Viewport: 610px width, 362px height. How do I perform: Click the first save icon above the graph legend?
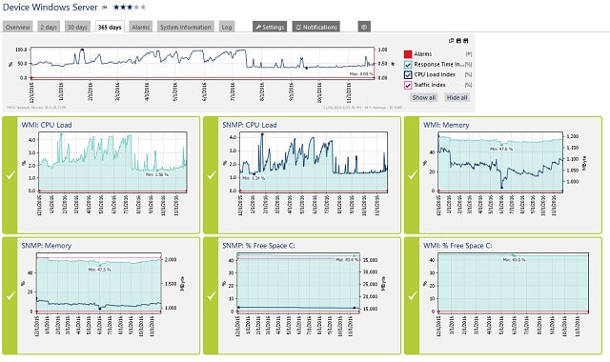(458, 40)
